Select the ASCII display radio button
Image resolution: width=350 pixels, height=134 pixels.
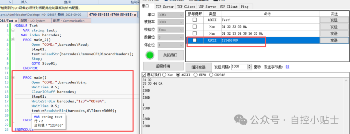click(x=178, y=75)
